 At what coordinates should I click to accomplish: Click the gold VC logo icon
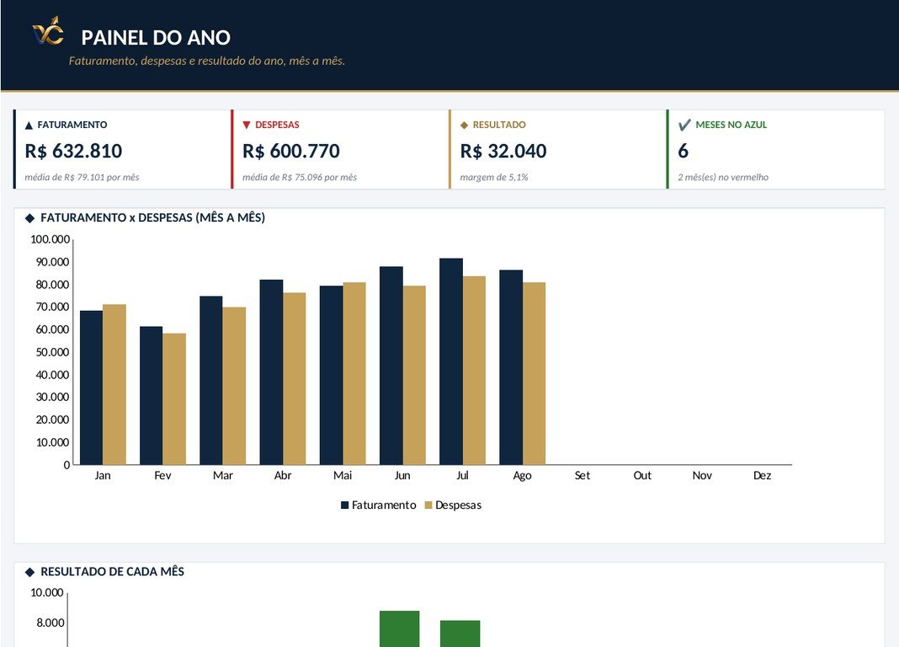coord(48,31)
